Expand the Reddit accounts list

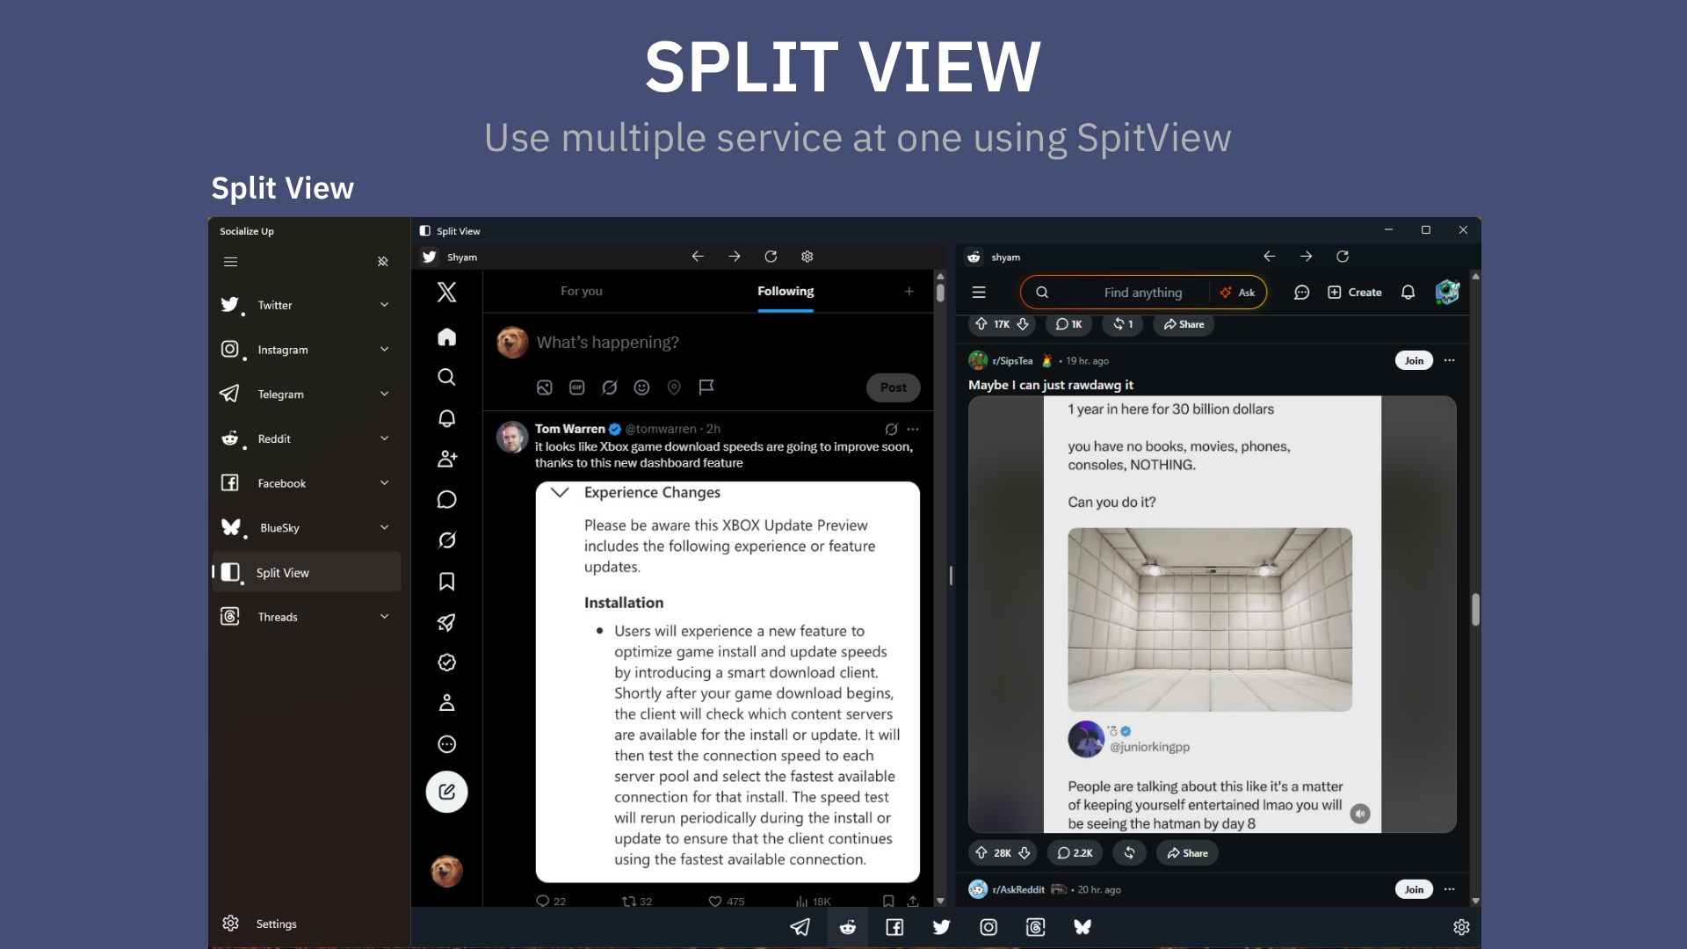384,438
